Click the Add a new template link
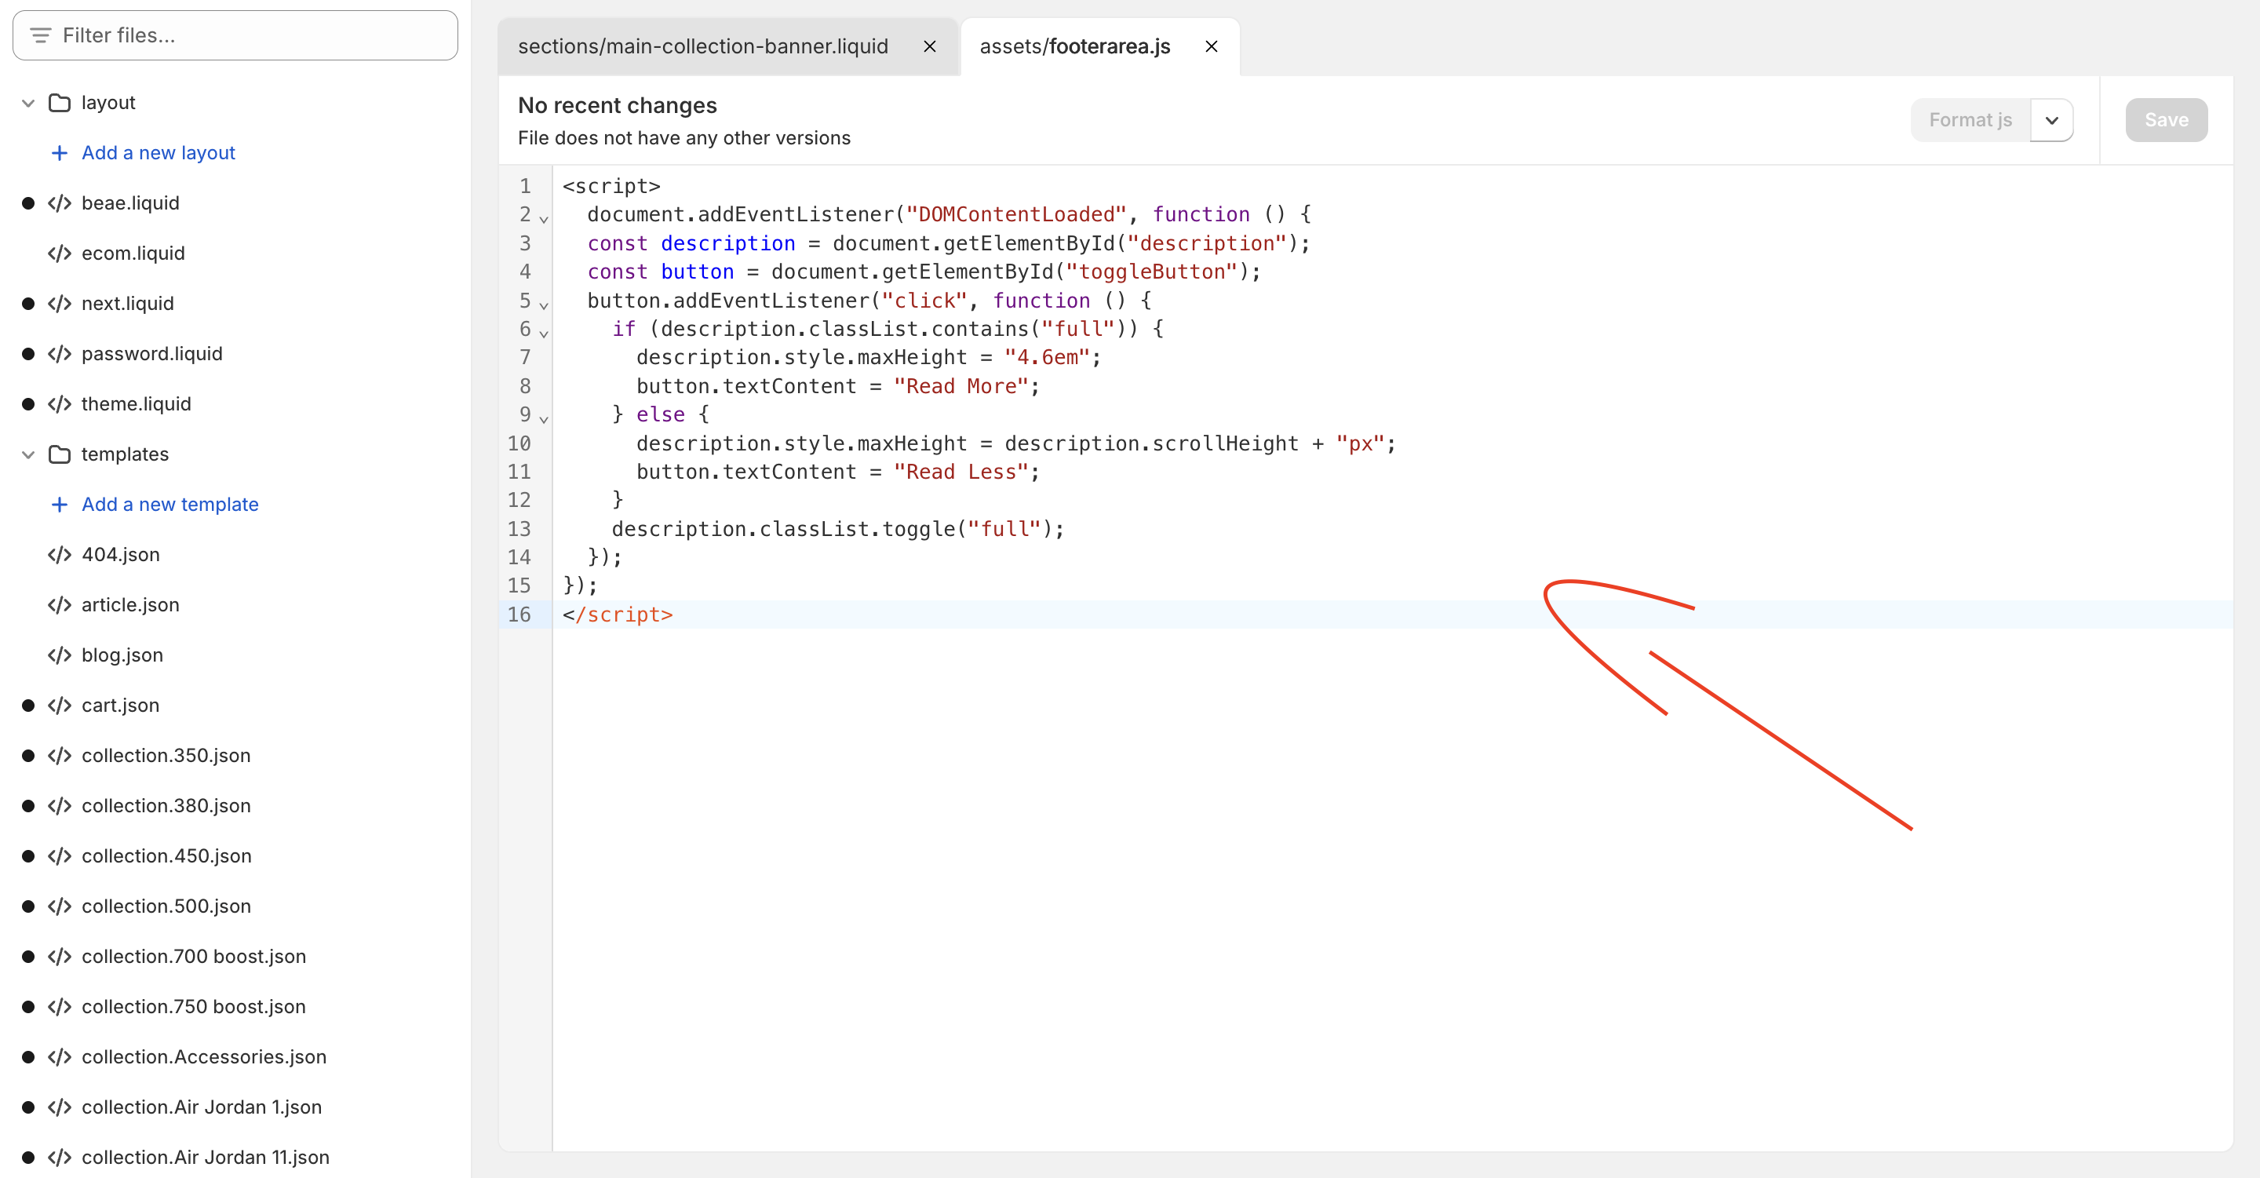 (x=170, y=505)
